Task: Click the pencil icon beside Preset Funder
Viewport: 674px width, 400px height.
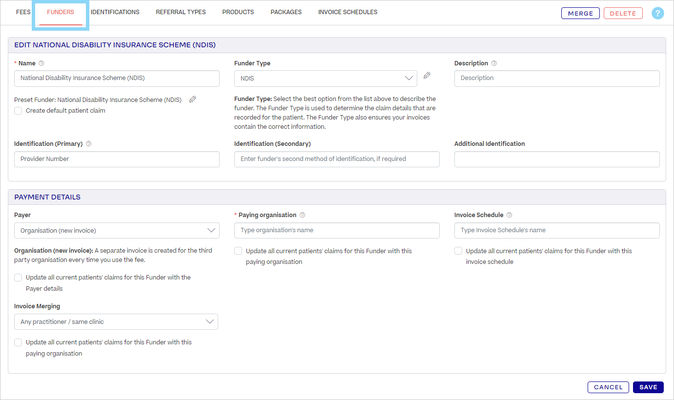Action: coord(193,100)
